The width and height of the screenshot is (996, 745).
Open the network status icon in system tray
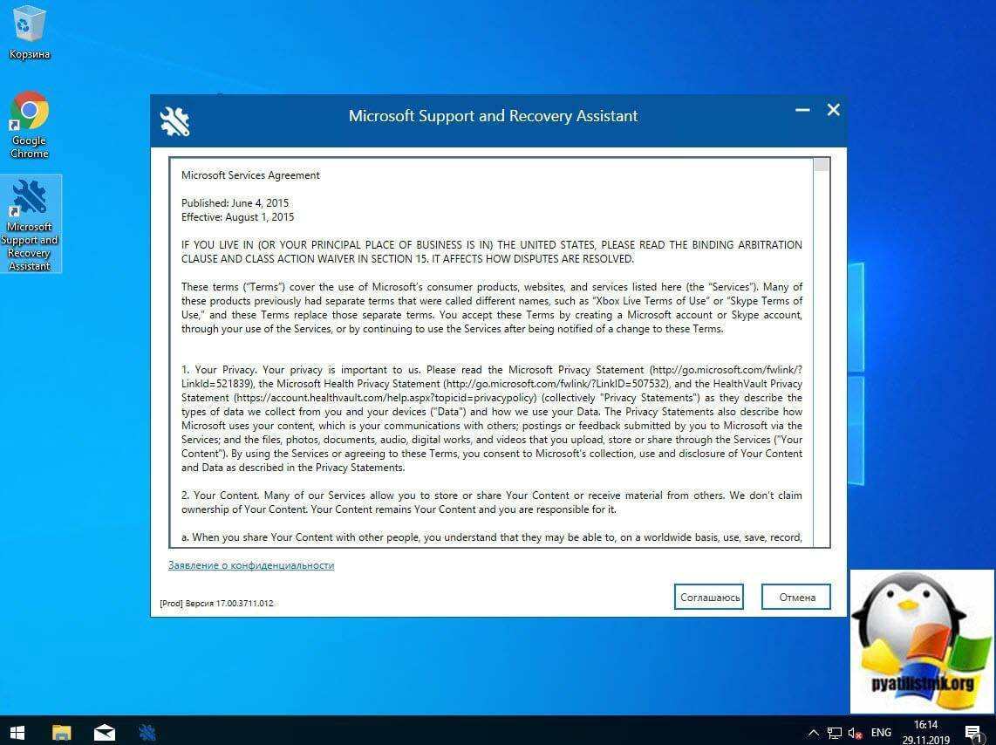click(x=835, y=733)
